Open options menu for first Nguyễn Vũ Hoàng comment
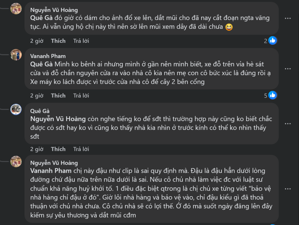The image size is (299, 225). [x=288, y=18]
